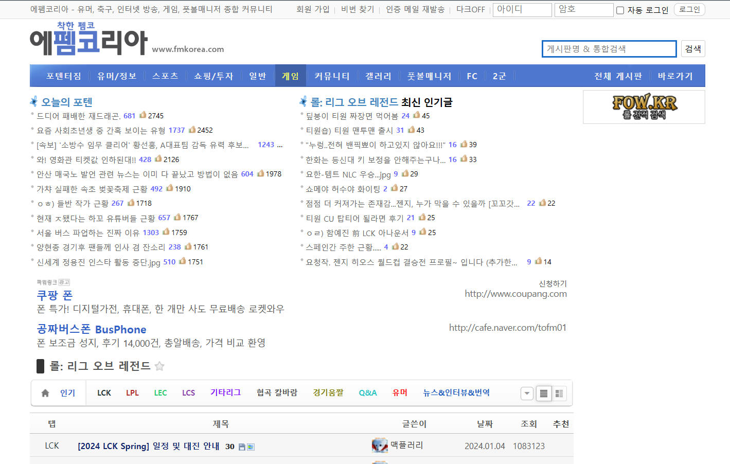Toggle 다크OFF dark mode link

pyautogui.click(x=471, y=9)
